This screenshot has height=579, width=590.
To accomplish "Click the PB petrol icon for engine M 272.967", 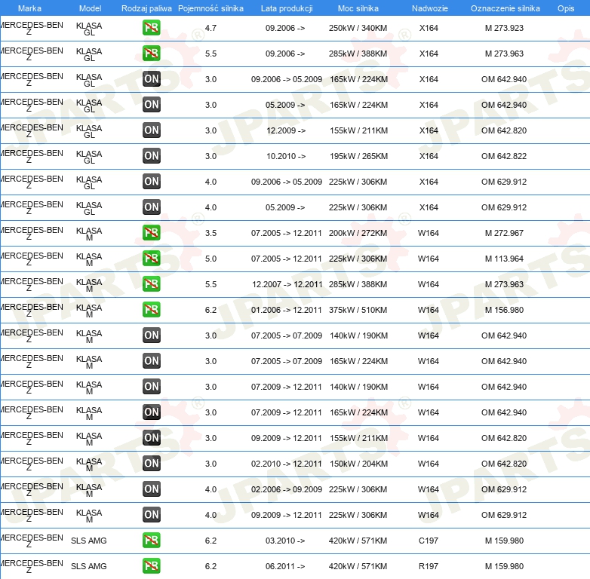I will point(152,233).
